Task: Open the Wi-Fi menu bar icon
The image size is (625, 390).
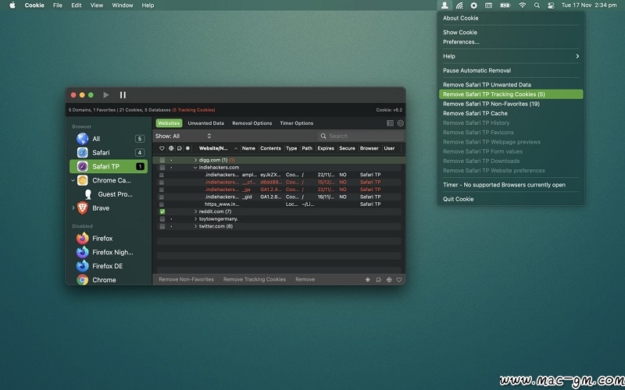Action: pos(522,5)
